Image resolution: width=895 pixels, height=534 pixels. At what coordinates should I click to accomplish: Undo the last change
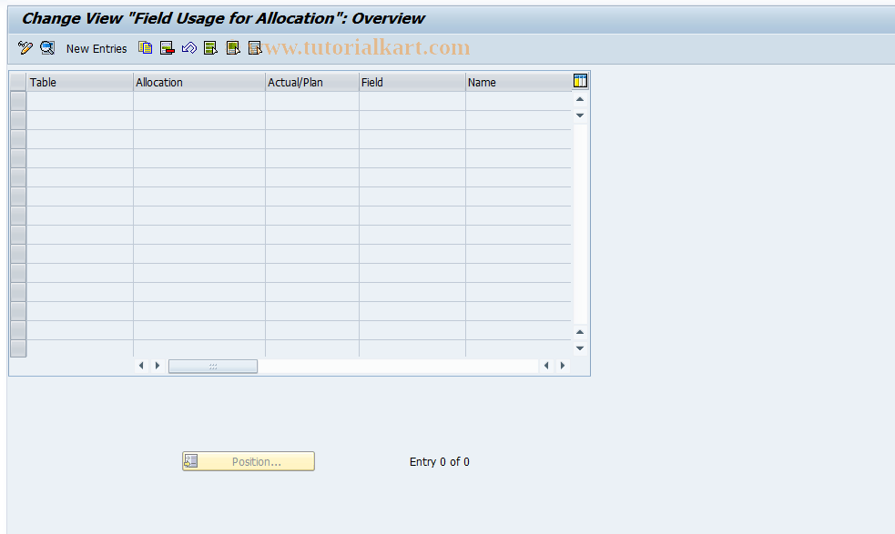(188, 47)
